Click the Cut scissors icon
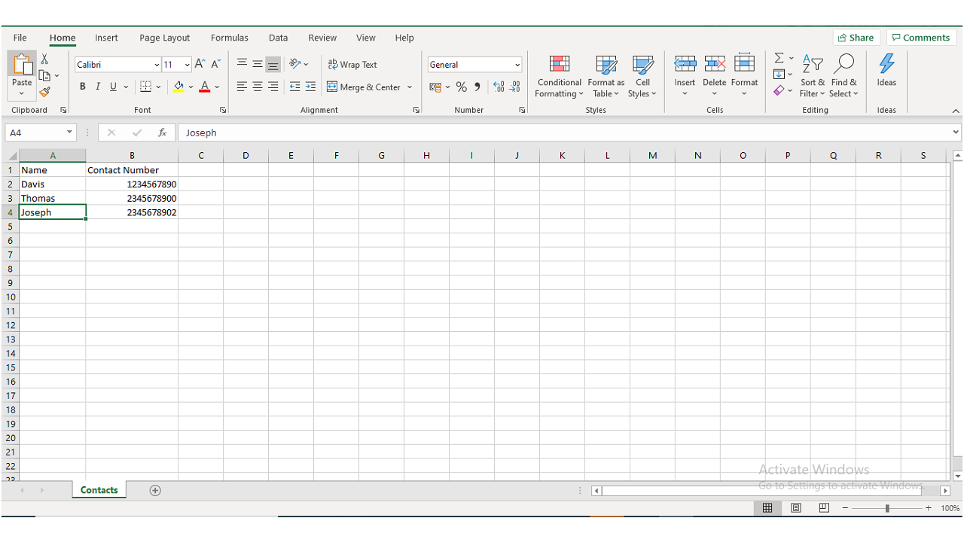 click(44, 59)
